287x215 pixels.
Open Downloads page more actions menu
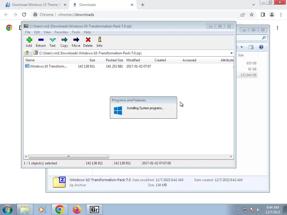(277, 28)
